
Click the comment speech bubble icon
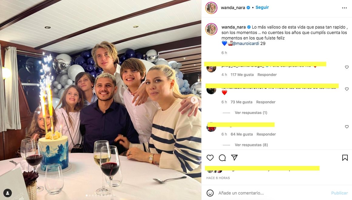pos(222,157)
